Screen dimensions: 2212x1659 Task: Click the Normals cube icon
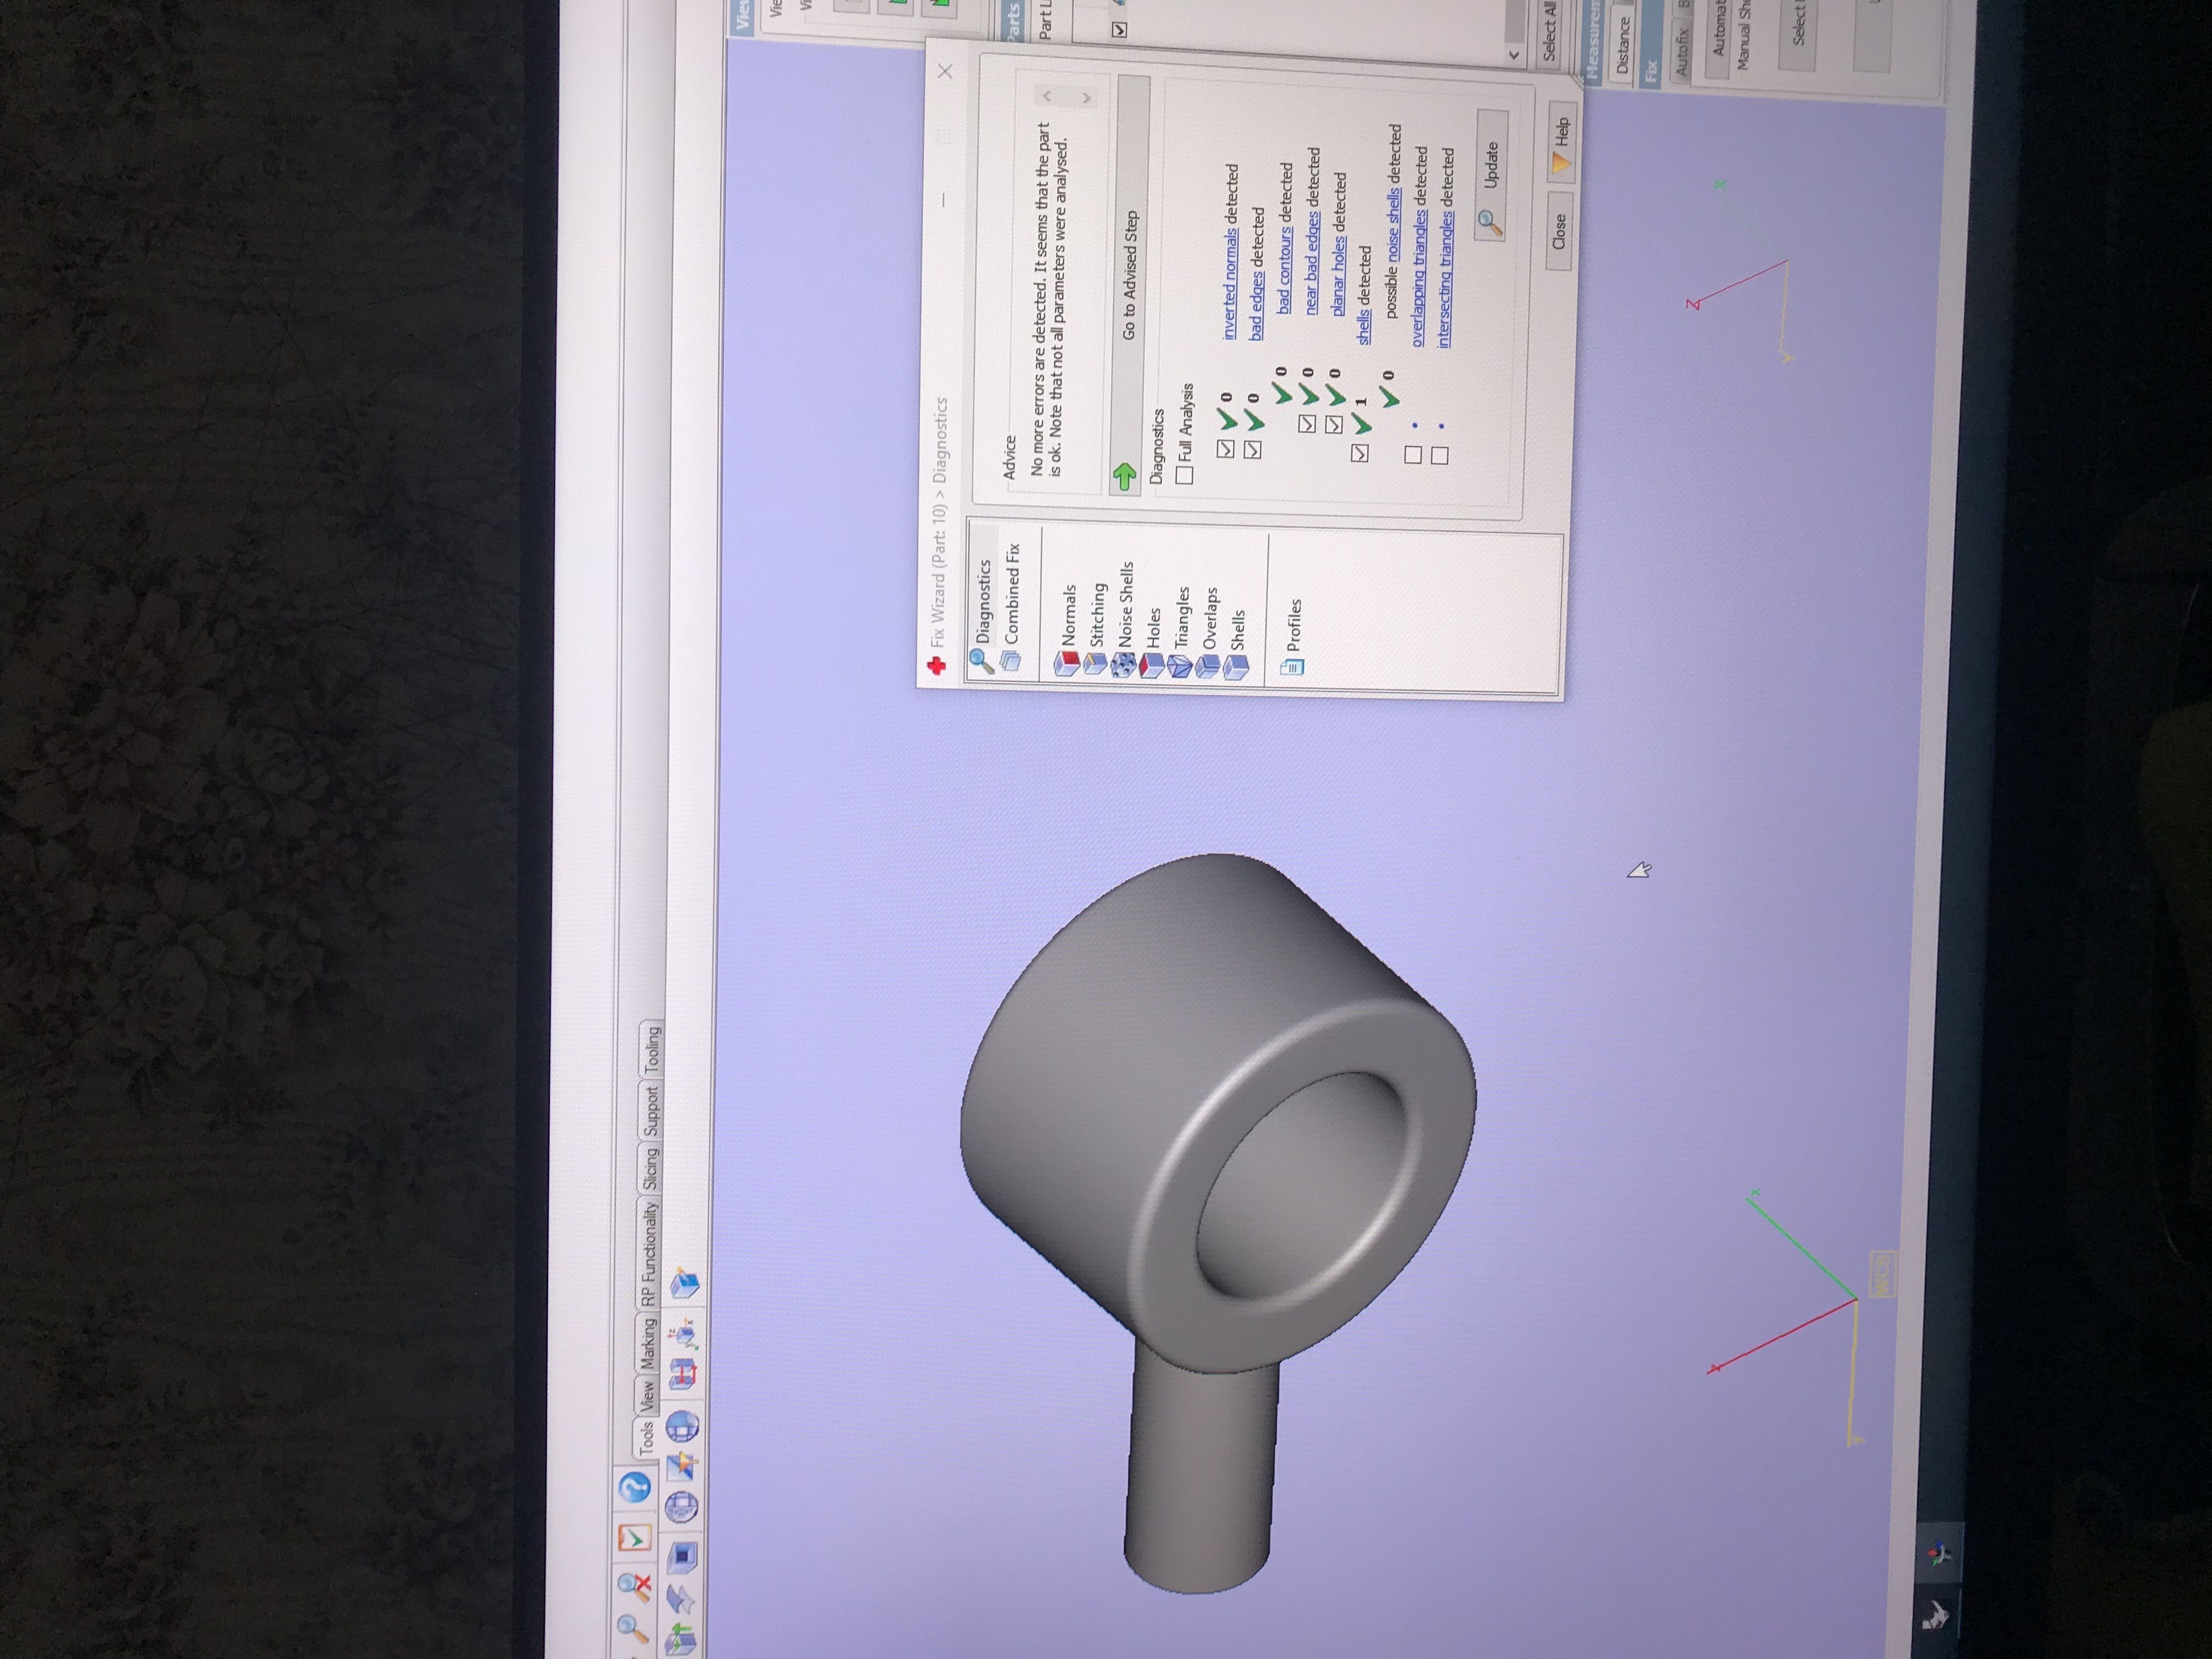(1066, 663)
